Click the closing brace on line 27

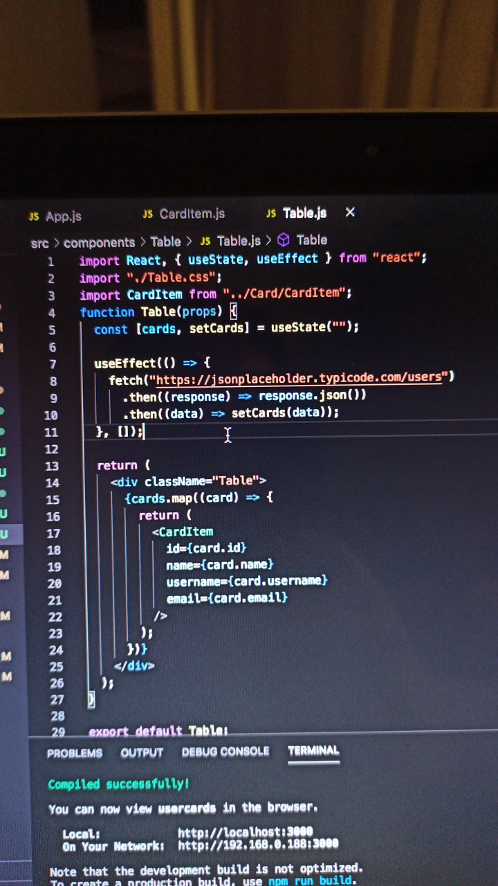click(x=91, y=700)
